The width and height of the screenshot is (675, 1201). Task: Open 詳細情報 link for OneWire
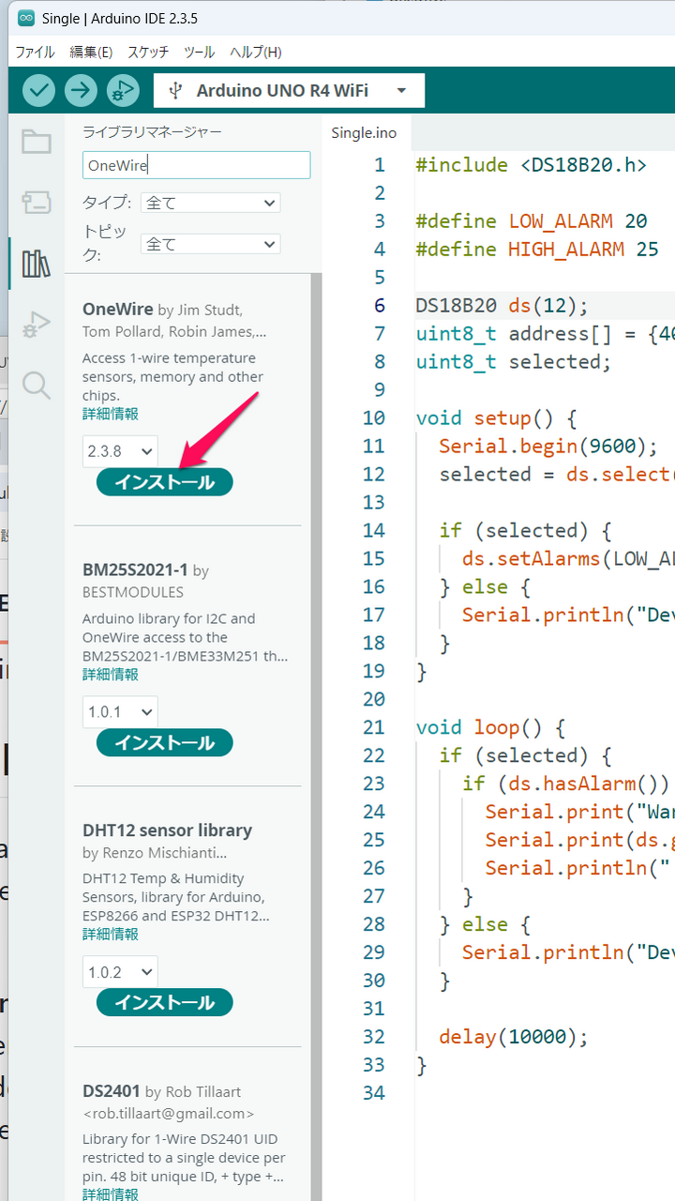tap(111, 414)
